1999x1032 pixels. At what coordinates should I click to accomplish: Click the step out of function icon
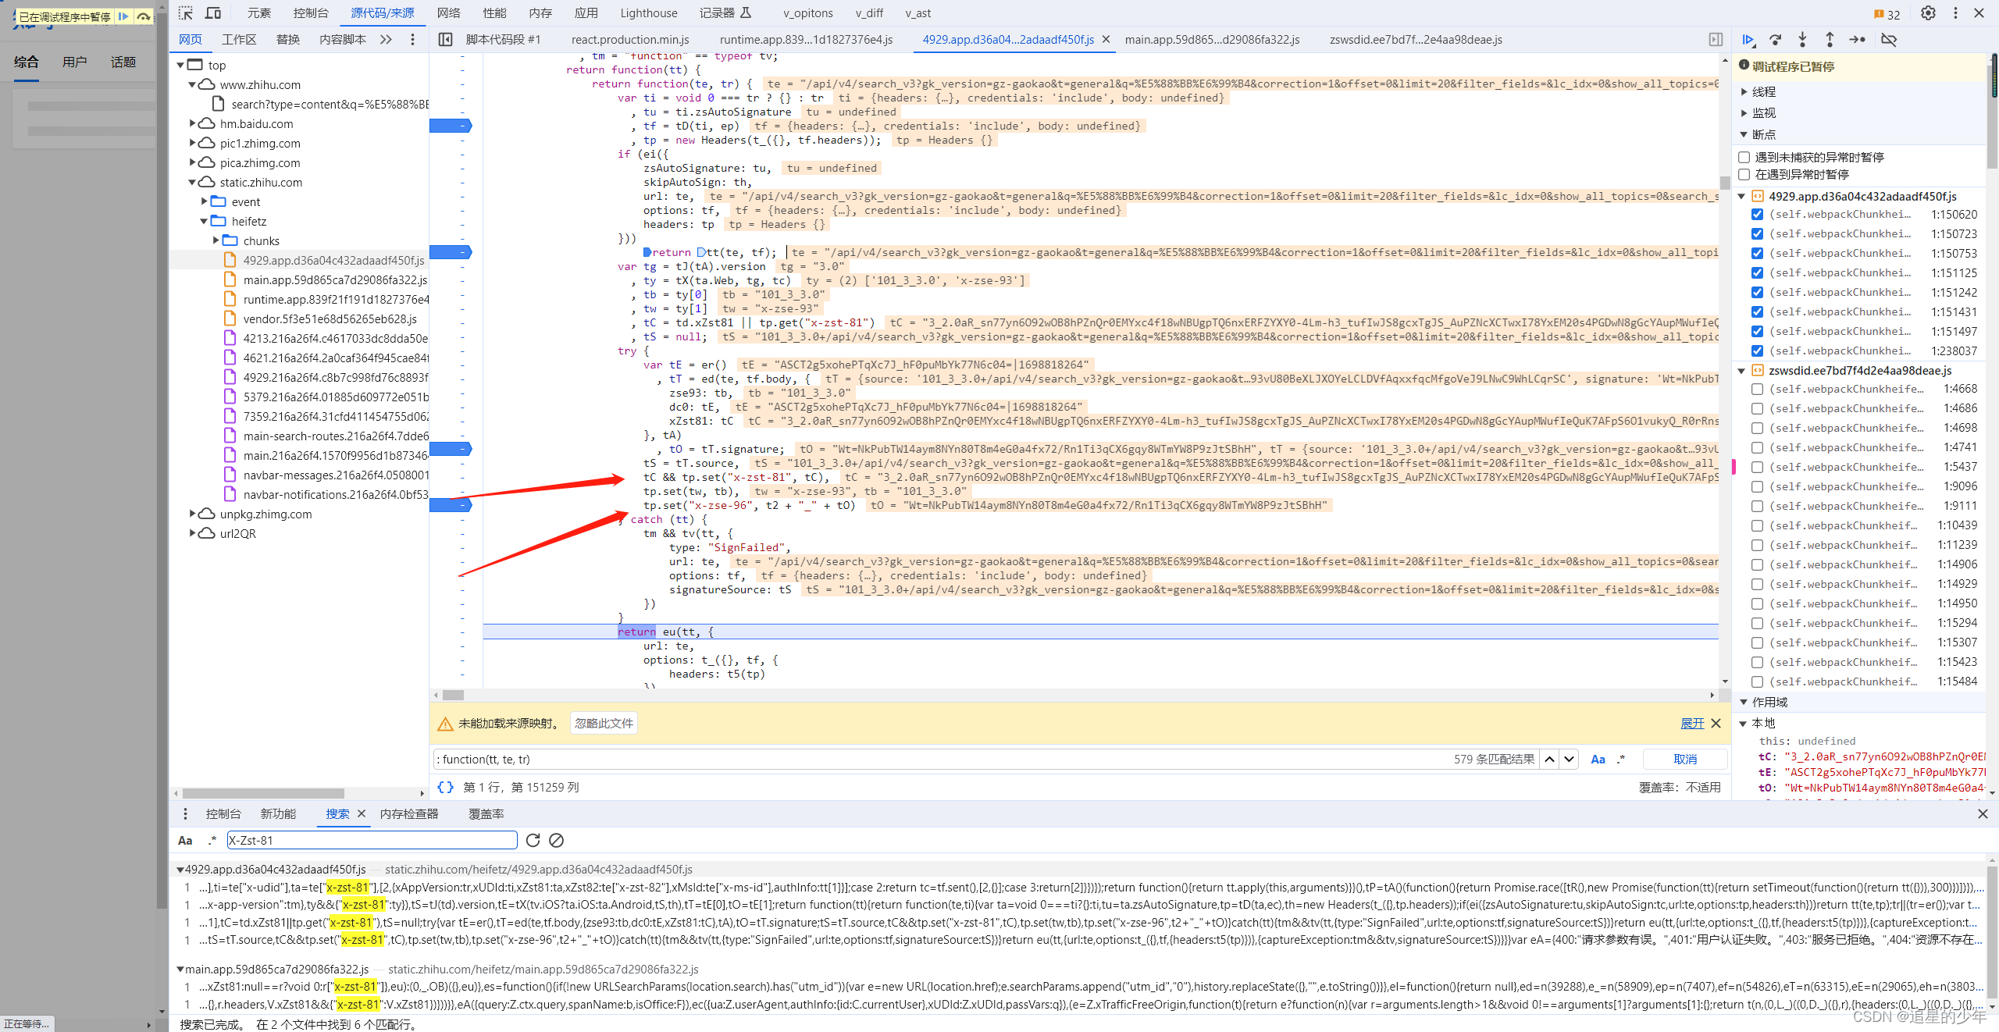(x=1830, y=40)
